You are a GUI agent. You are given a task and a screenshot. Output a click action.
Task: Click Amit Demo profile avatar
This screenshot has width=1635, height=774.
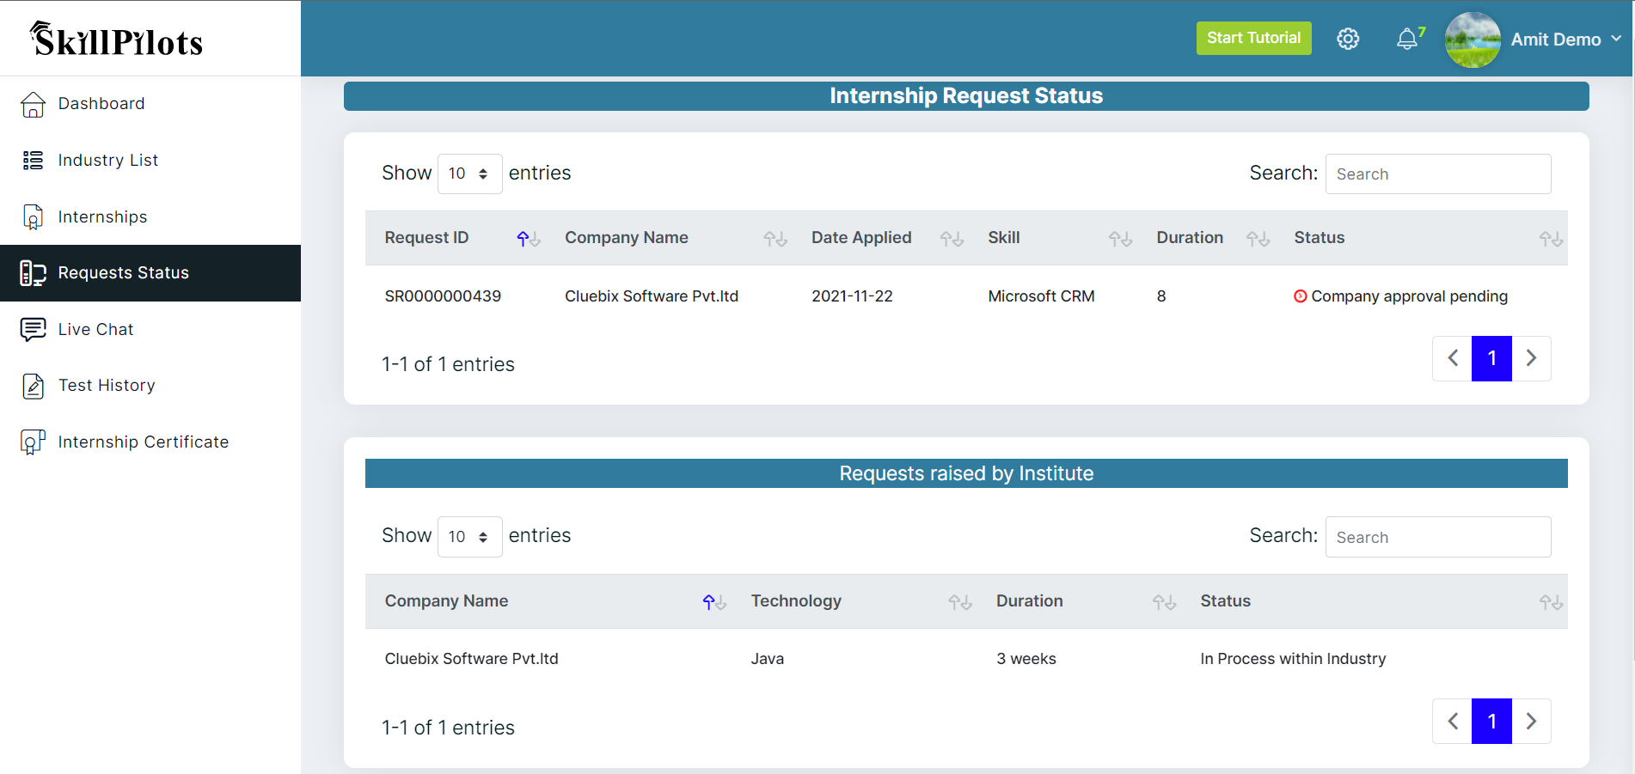pyautogui.click(x=1473, y=40)
